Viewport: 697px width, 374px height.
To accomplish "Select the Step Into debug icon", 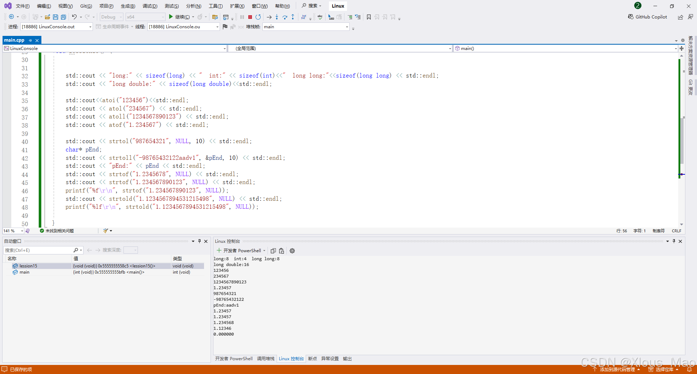I will 277,17.
